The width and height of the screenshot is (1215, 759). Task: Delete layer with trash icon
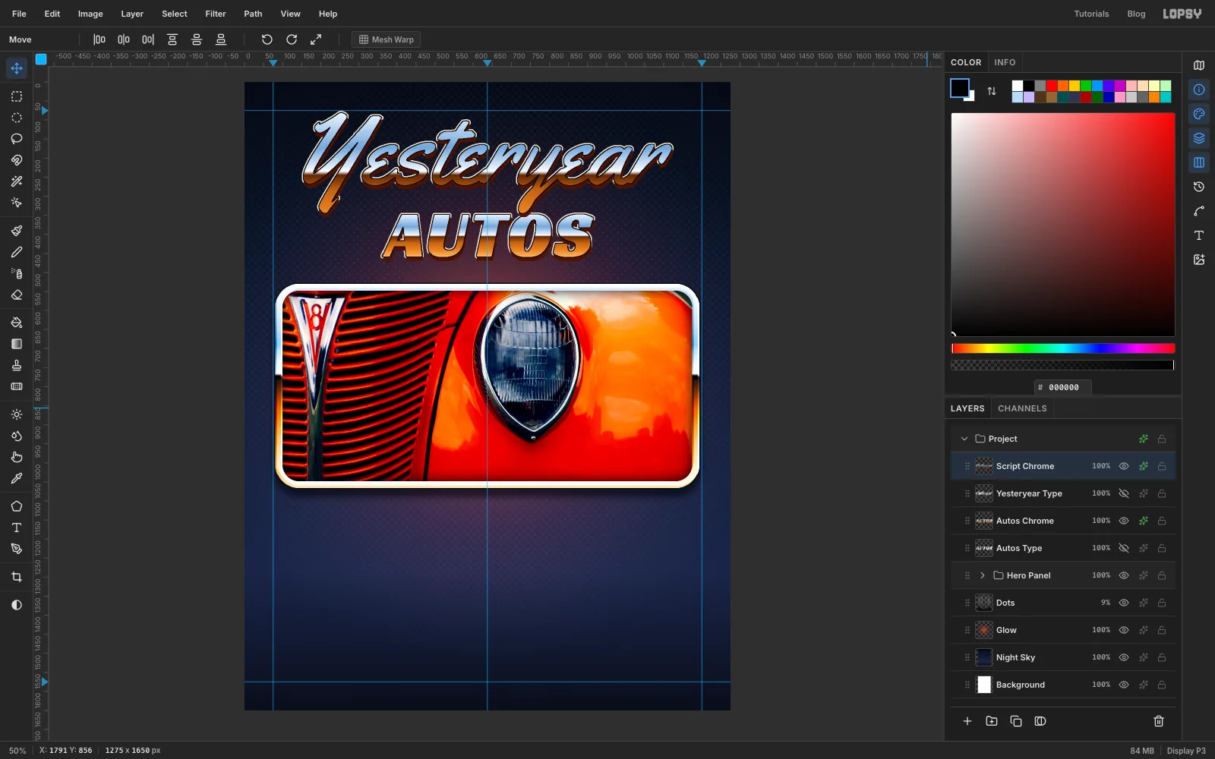[x=1159, y=721]
